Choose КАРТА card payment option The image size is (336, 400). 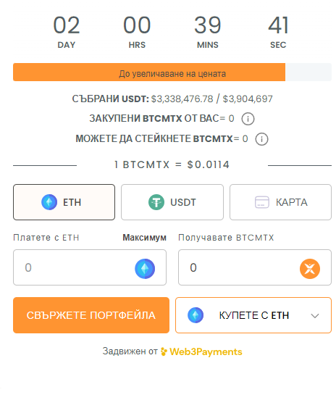[x=280, y=202]
